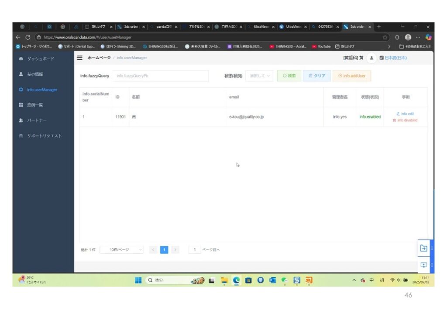Open 私の情報 in the sidebar

35,74
